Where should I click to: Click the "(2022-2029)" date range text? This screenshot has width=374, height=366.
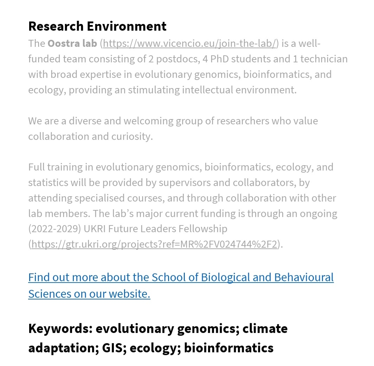tap(55, 229)
